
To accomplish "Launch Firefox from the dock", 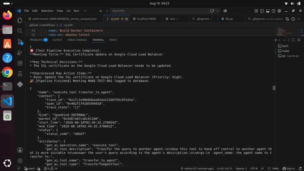I will pyautogui.click(x=7, y=15).
